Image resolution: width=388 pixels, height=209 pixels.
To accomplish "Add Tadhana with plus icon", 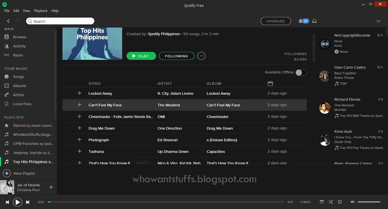I will 80,151.
